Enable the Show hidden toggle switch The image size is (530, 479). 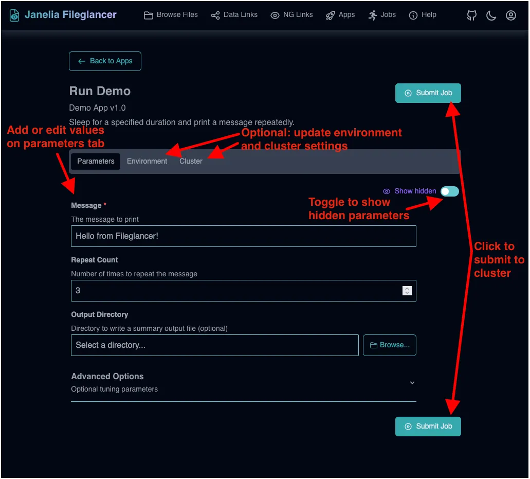click(449, 191)
